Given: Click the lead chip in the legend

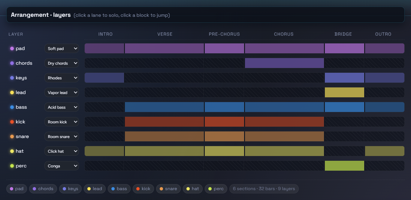Looking at the screenshot, I should click(95, 189).
